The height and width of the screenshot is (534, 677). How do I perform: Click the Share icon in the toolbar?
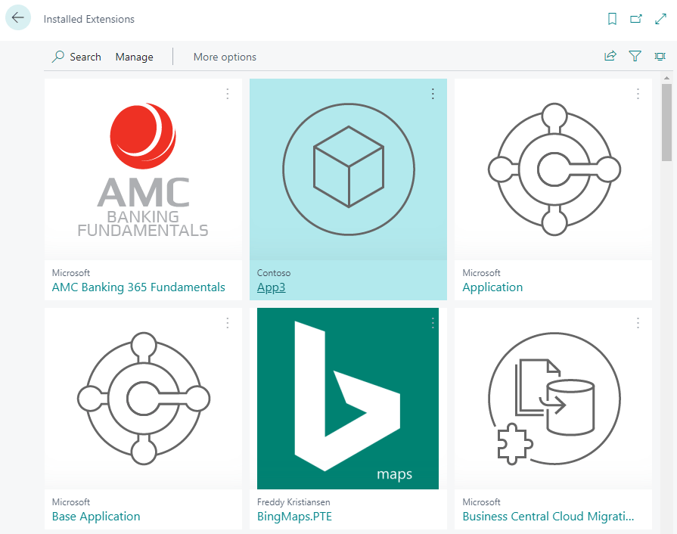610,56
